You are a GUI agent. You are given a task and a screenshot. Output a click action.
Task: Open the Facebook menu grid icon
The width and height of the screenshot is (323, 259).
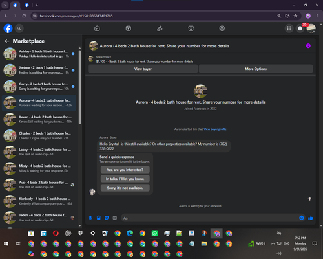coord(289,28)
